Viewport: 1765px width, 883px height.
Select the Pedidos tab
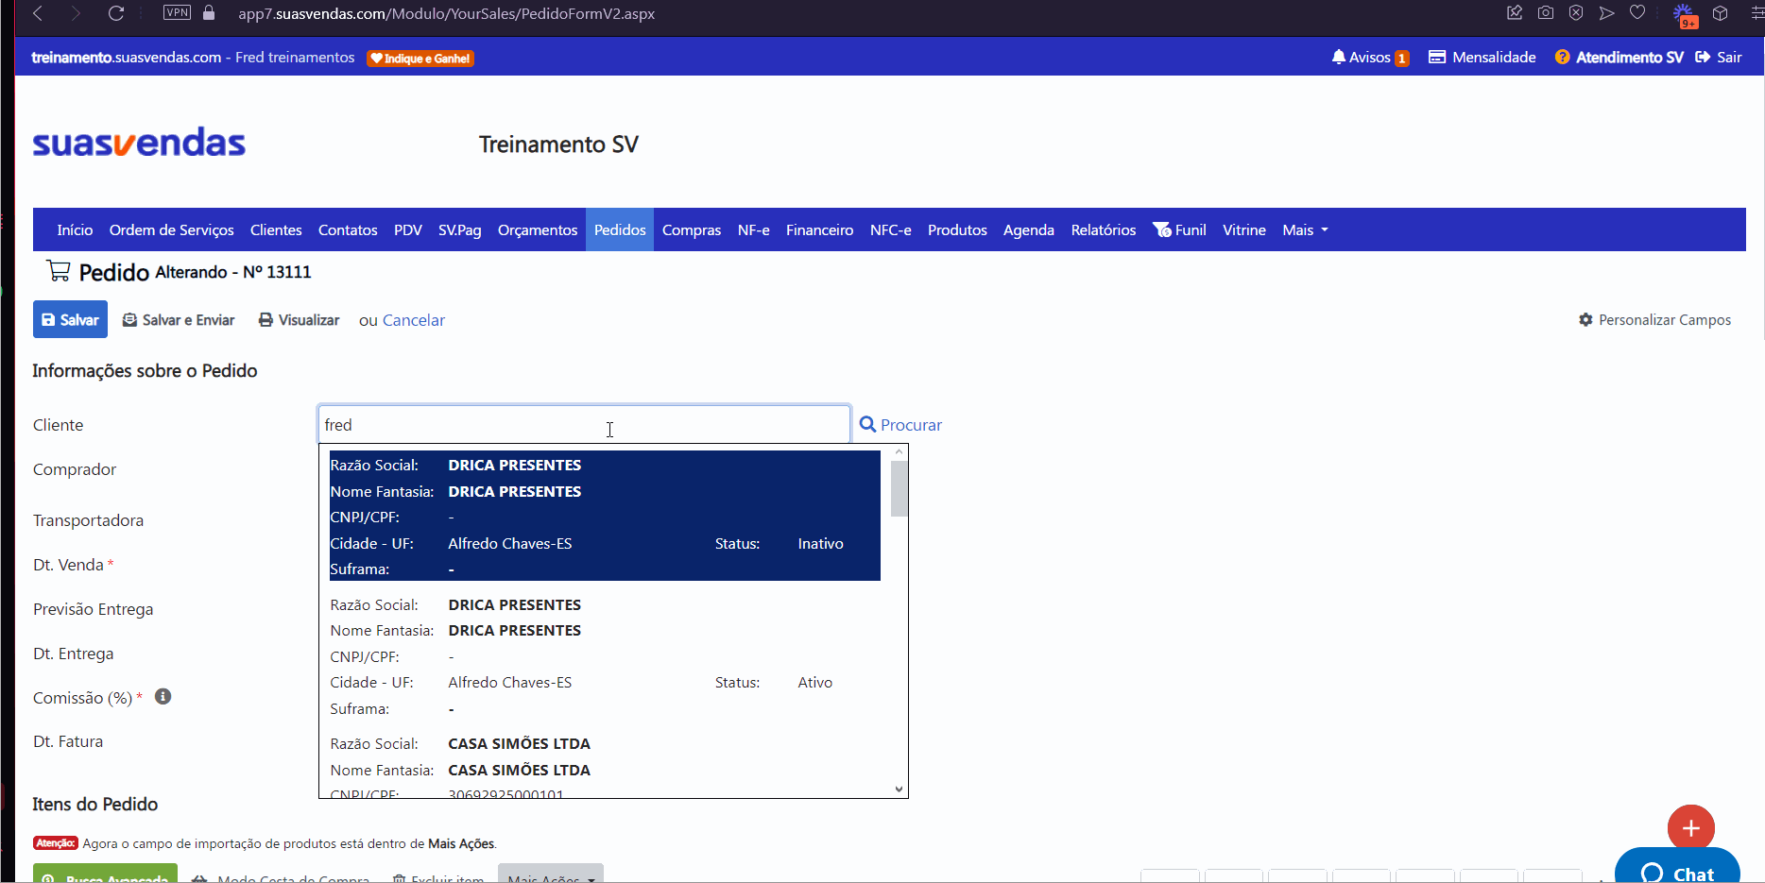[620, 229]
